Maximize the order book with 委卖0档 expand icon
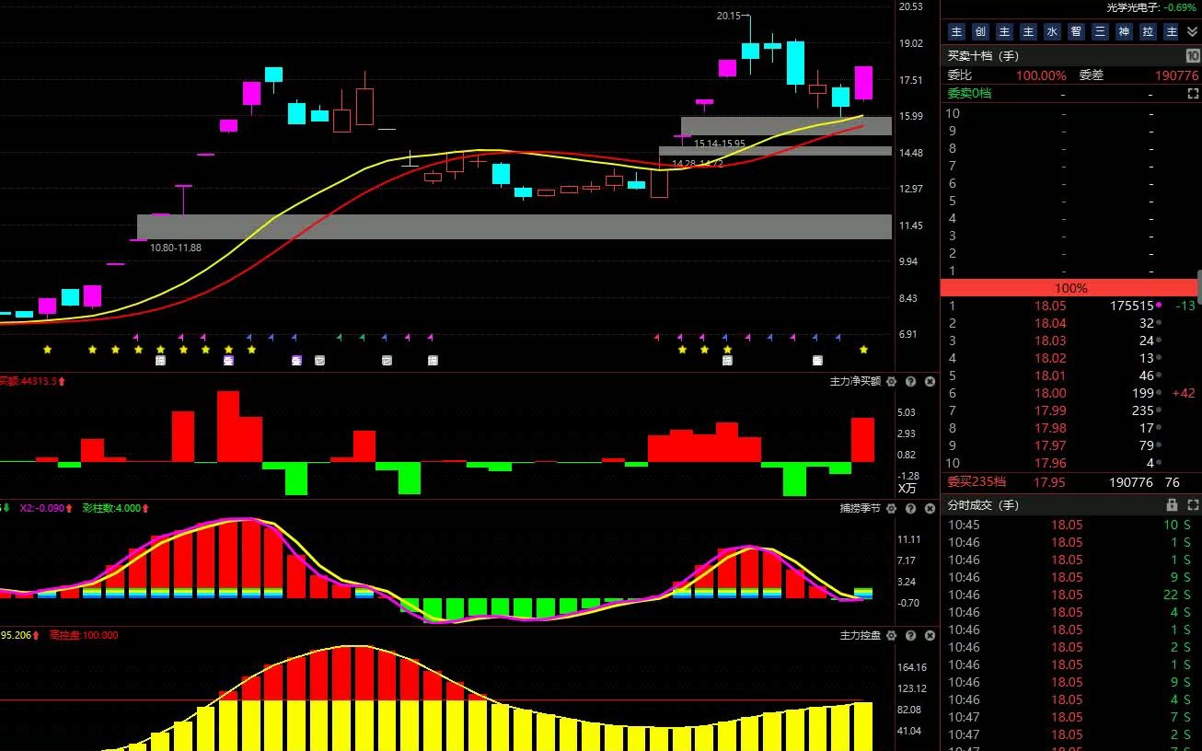The height and width of the screenshot is (751, 1202). click(x=1193, y=94)
